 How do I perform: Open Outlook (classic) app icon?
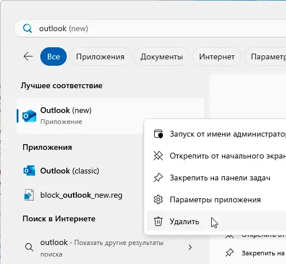29,171
